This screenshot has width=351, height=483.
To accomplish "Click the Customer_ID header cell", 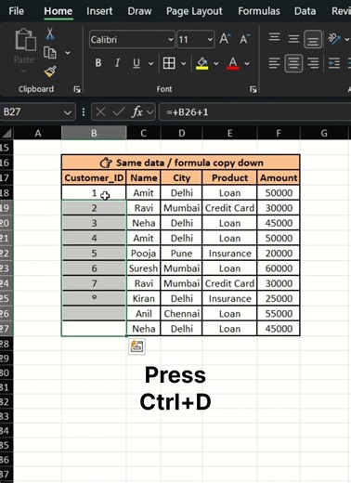I will click(94, 177).
